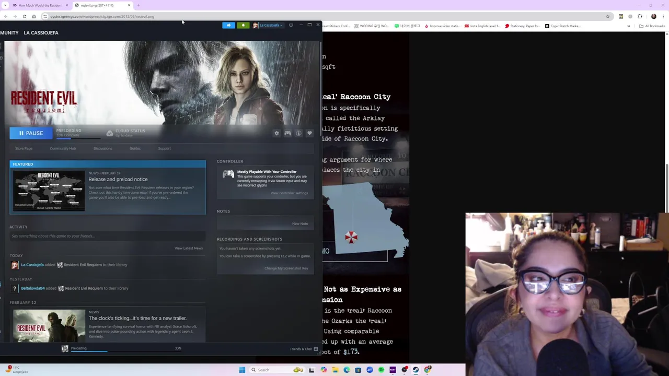Open Windows Start menu

click(x=242, y=370)
